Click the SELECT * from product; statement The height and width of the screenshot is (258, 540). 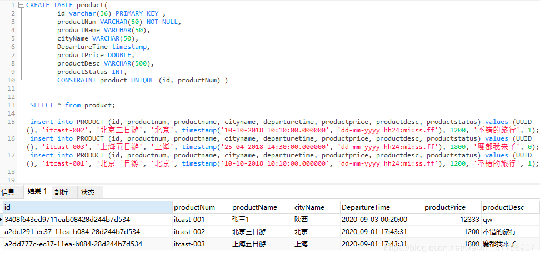pyautogui.click(x=73, y=105)
